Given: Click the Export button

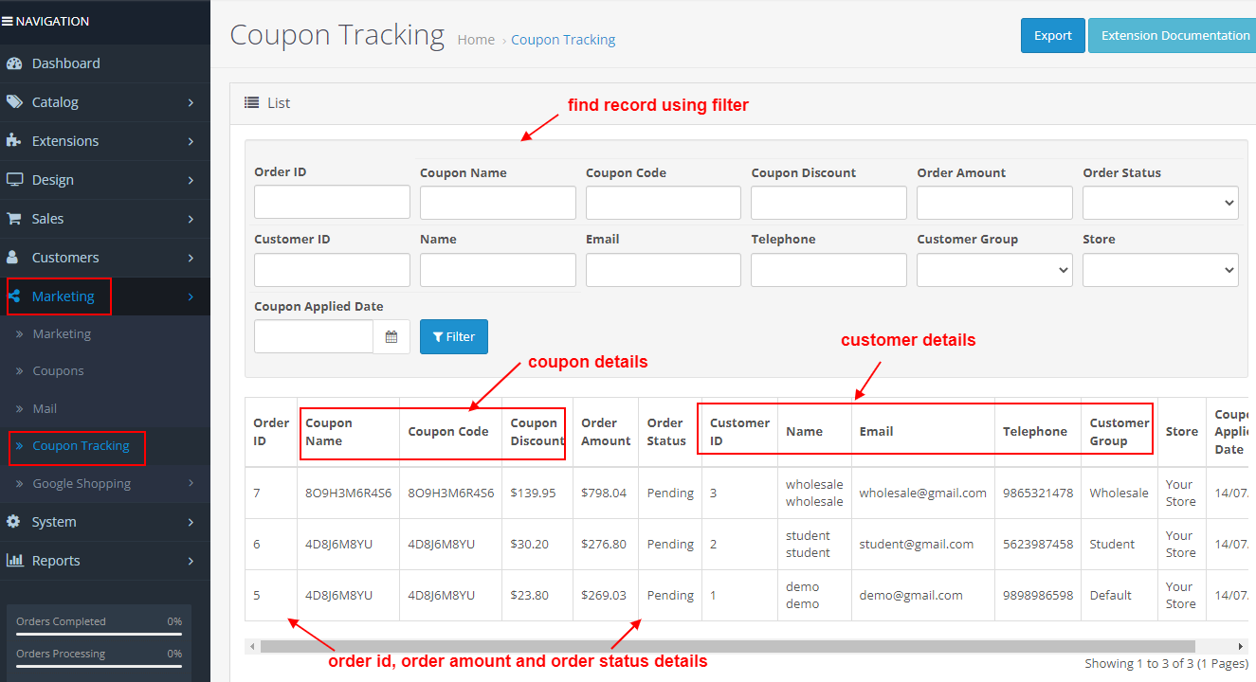Looking at the screenshot, I should (x=1052, y=36).
